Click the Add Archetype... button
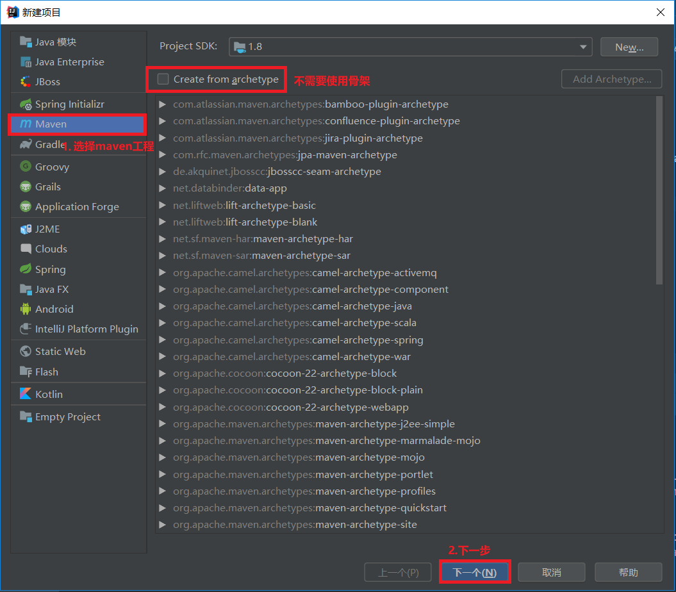Screen dimensions: 676x592 pos(611,79)
